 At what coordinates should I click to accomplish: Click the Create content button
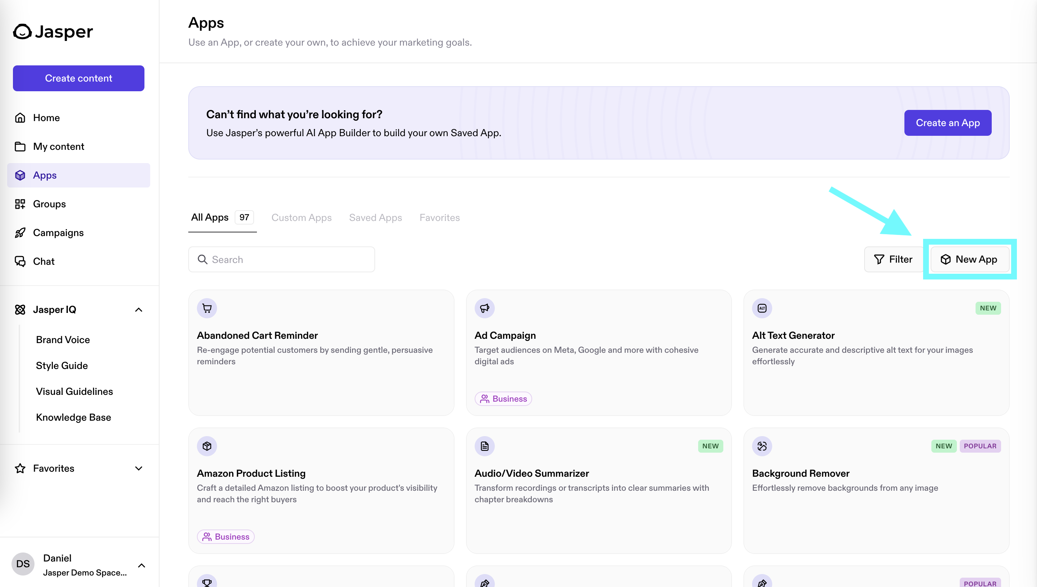[79, 78]
